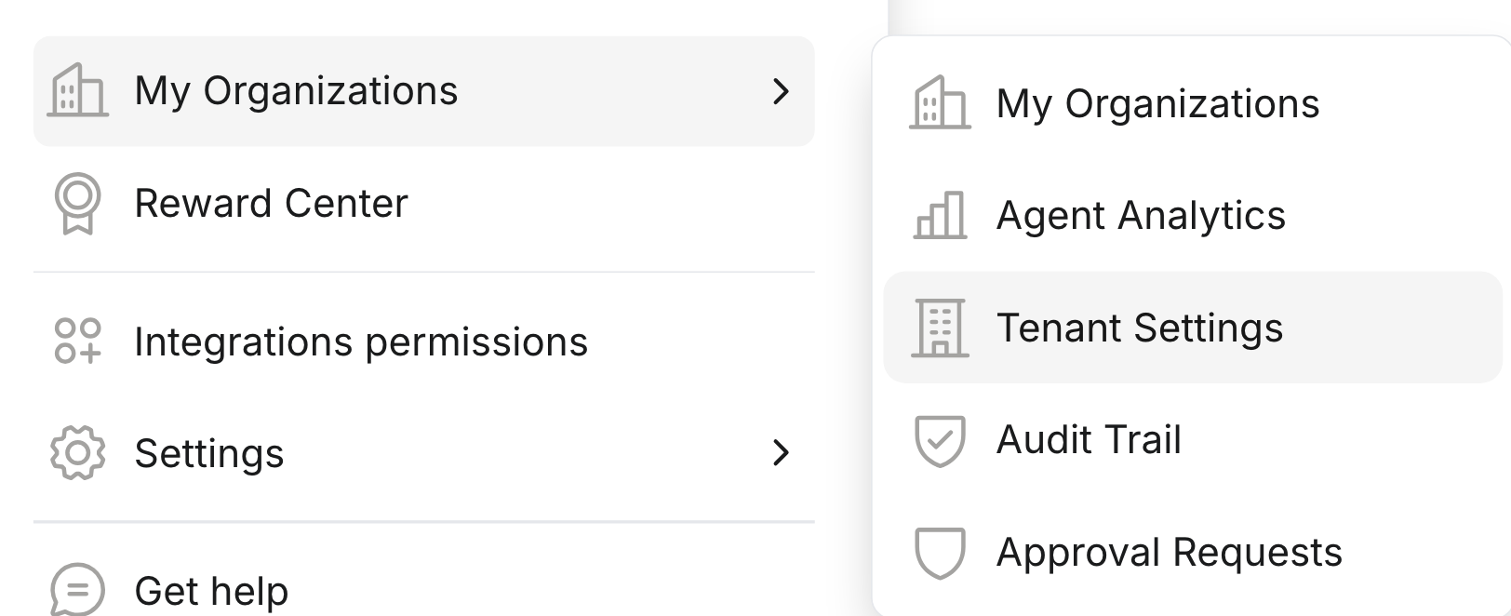Go to Approval Requests text label
The height and width of the screenshot is (616, 1511).
tap(1169, 553)
